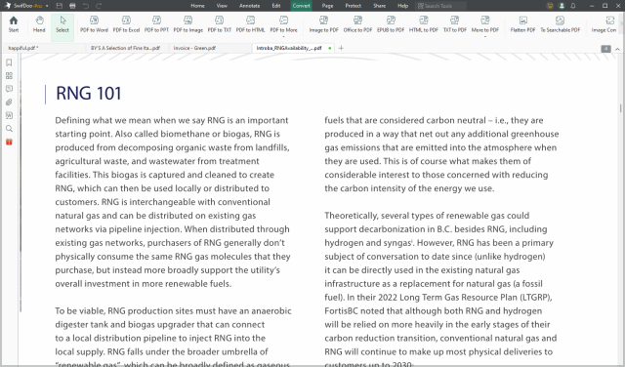Undo the last action

pos(86,6)
